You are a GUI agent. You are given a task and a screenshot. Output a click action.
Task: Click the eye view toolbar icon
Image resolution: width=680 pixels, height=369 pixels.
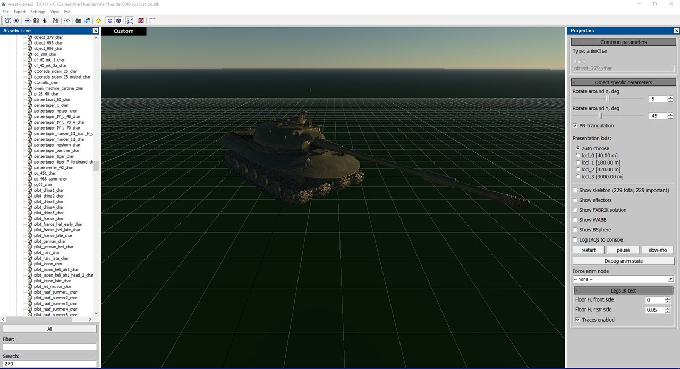pyautogui.click(x=16, y=21)
